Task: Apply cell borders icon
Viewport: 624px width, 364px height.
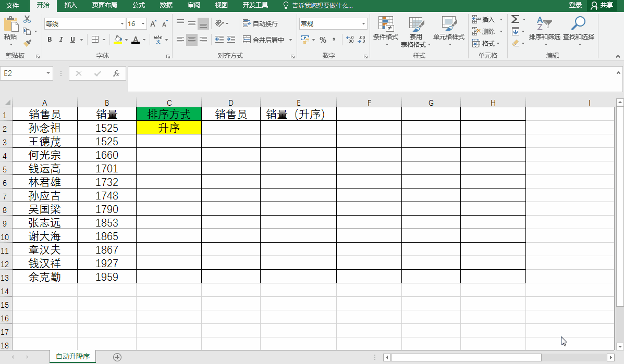Action: coord(95,40)
